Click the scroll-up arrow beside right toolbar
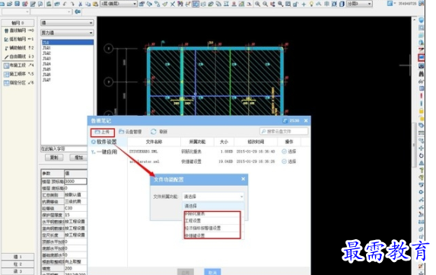Image resolution: width=436 pixels, height=275 pixels. 415,20
